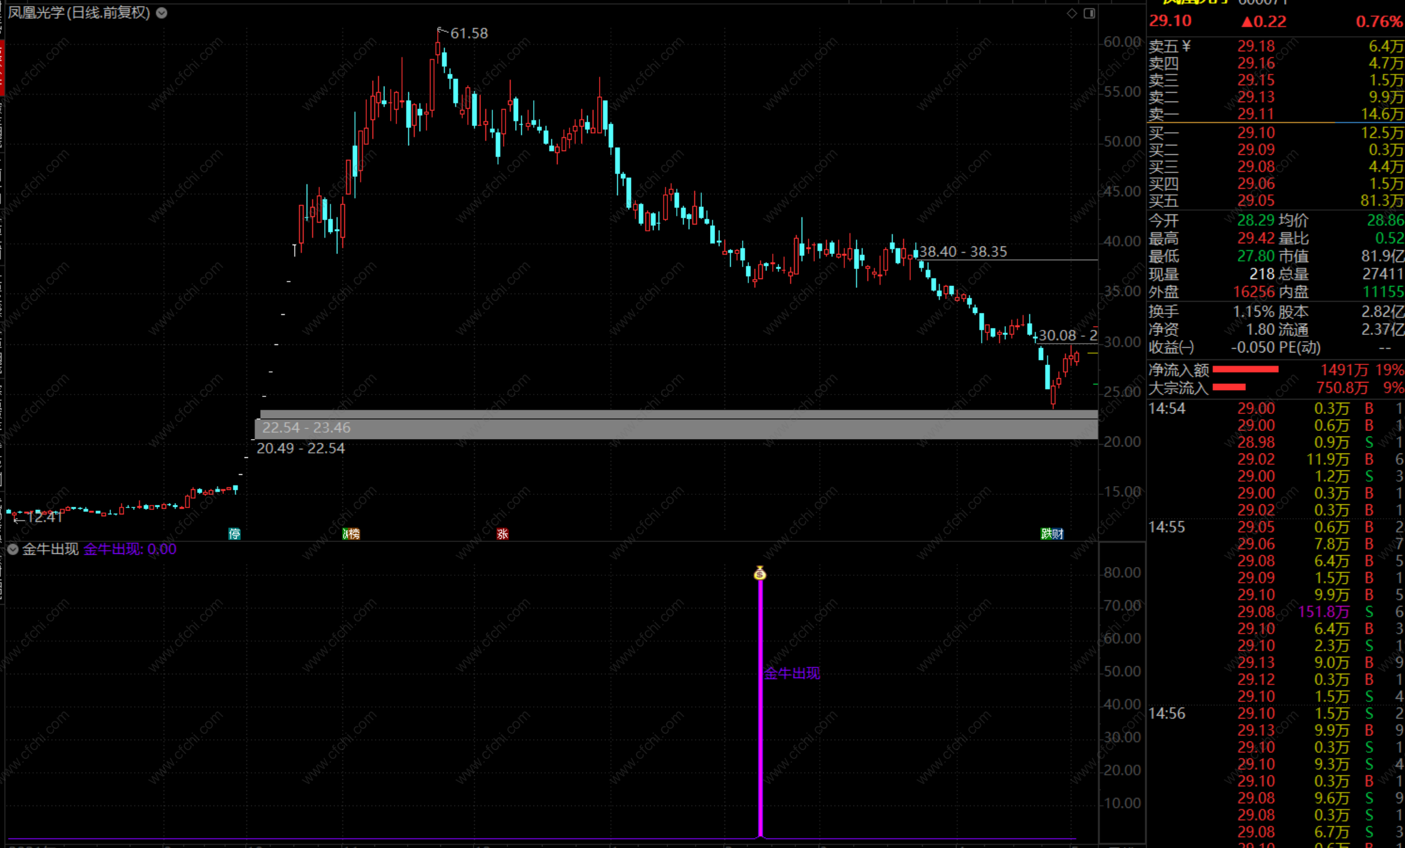Click the teal 停 event marker
Screen dimensions: 1405x848
235,534
